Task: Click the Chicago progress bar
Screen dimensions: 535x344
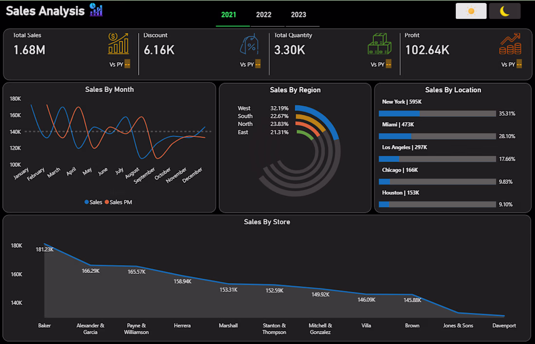Action: click(x=437, y=181)
